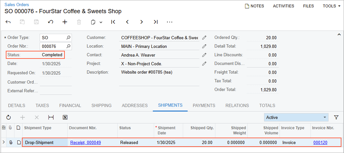Add a new record with plus icon
The height and width of the screenshot is (153, 344).
[65, 22]
